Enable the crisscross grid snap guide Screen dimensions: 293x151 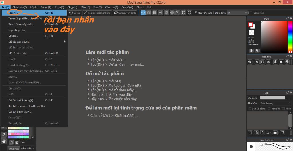155,13
